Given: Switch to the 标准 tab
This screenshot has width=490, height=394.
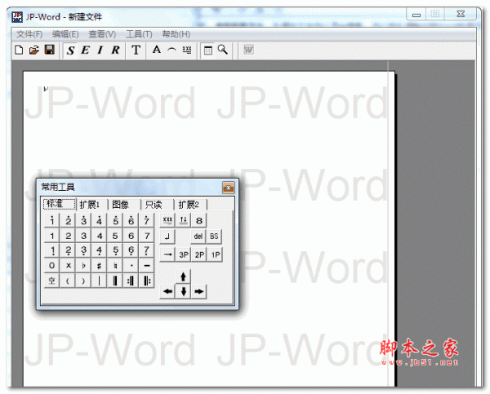Looking at the screenshot, I should click(x=59, y=204).
